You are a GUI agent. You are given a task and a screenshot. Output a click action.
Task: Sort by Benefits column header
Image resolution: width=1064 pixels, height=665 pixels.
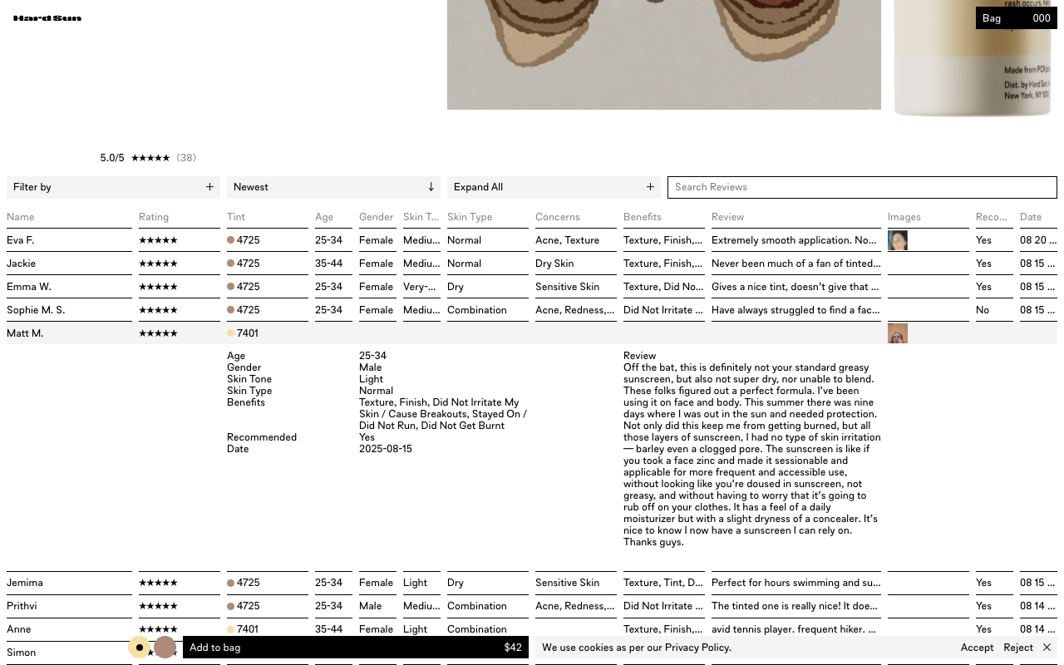(x=643, y=217)
